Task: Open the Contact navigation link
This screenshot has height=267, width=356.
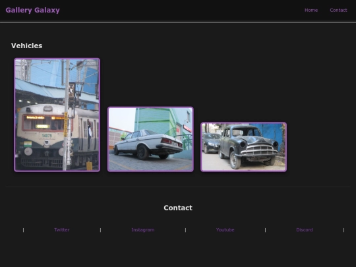Action: [x=338, y=10]
